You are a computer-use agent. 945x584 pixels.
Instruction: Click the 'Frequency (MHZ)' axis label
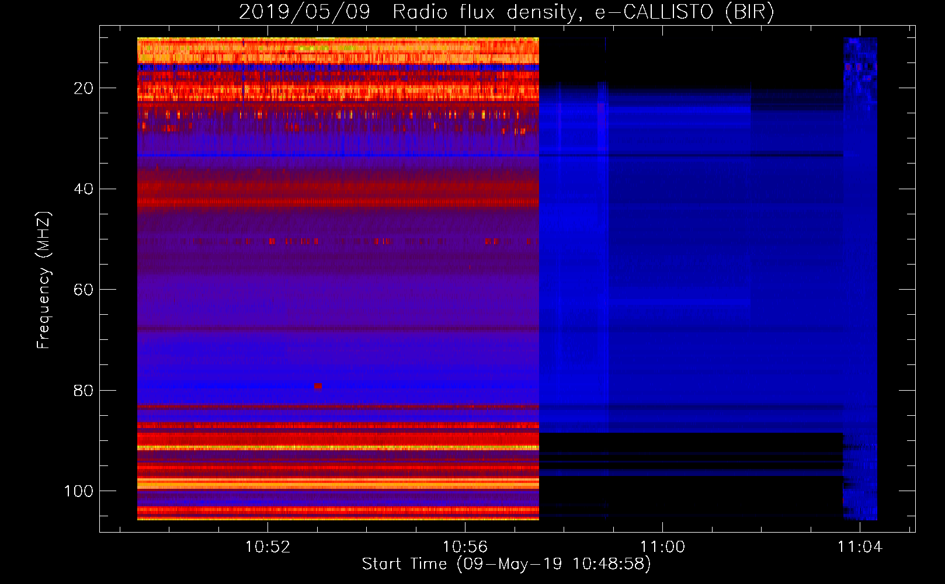[x=44, y=280]
